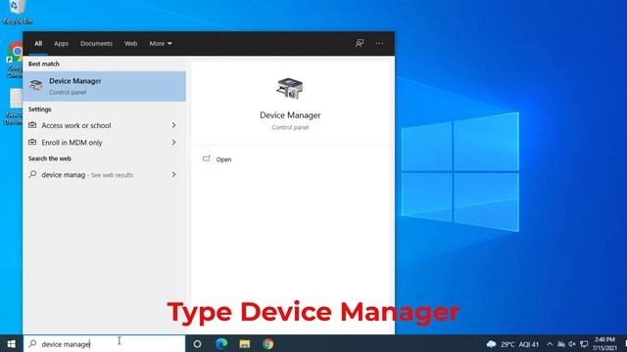
Task: Open Device Manager best match result
Action: pyautogui.click(x=105, y=86)
